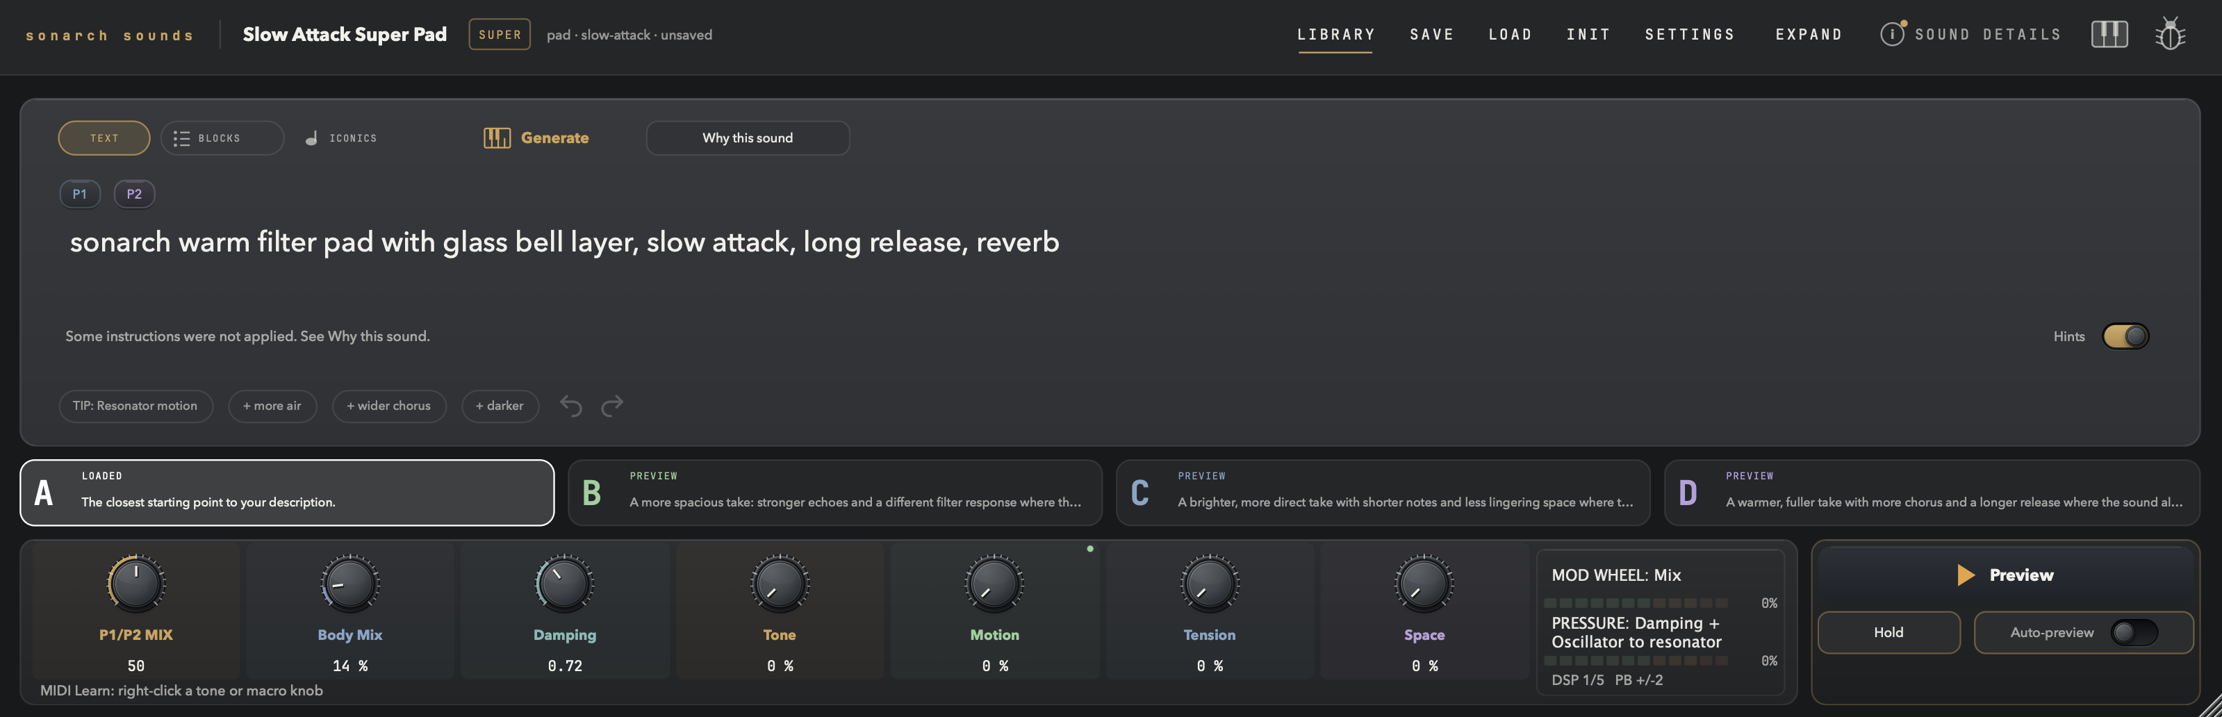The height and width of the screenshot is (717, 2222).
Task: Click the Generate button
Action: (536, 138)
